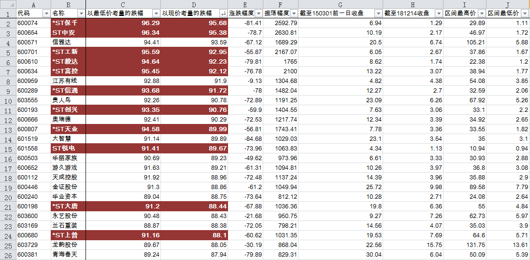This screenshot has width=530, height=260.
Task: Click the *ST保千 name cell
Action: tap(68, 23)
